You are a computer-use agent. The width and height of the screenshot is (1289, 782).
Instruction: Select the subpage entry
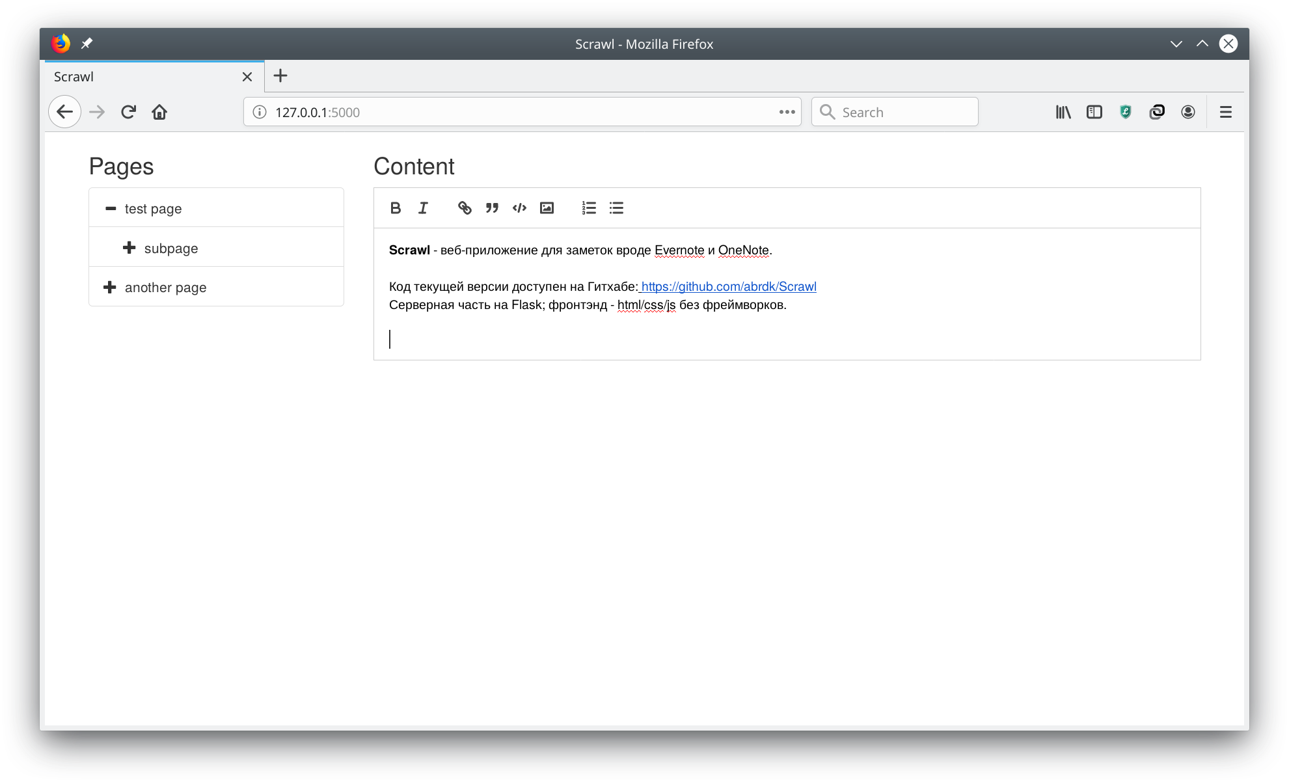click(171, 249)
